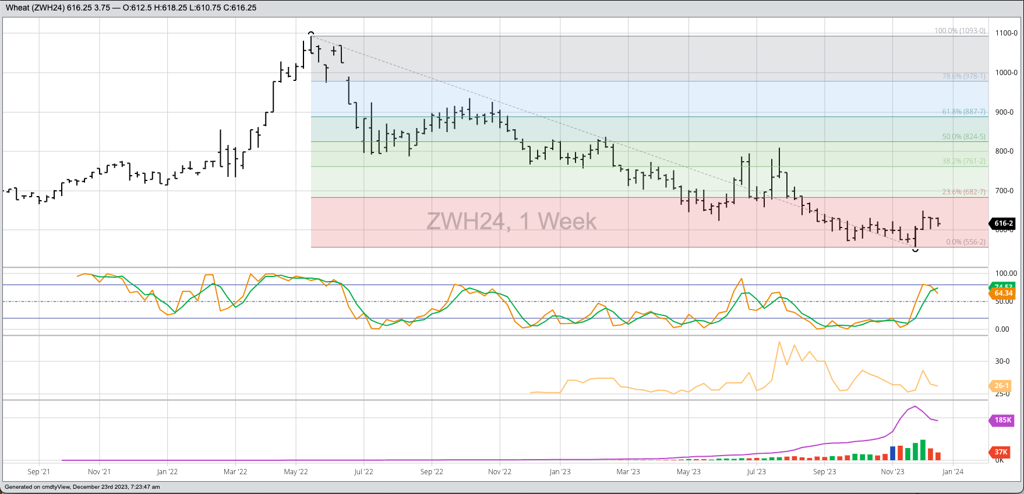This screenshot has width=1024, height=494.
Task: Click the 100.0% (1093-0) Fibonacci label
Action: 960,31
